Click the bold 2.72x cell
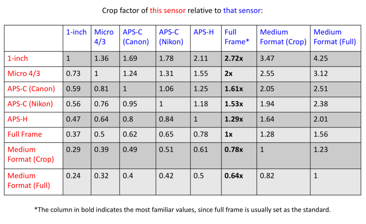 tap(234, 59)
